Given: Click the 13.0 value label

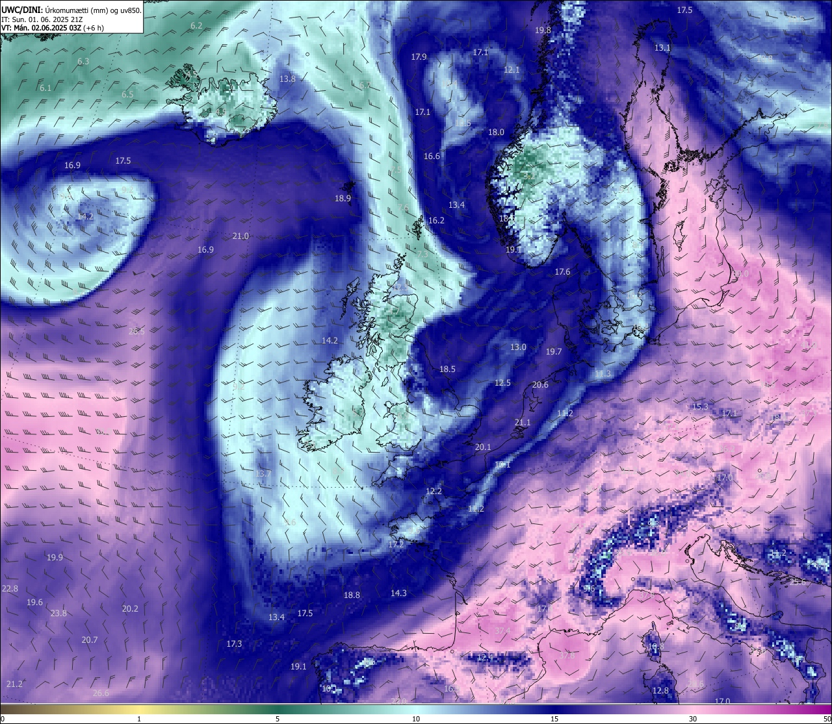Looking at the screenshot, I should 518,347.
